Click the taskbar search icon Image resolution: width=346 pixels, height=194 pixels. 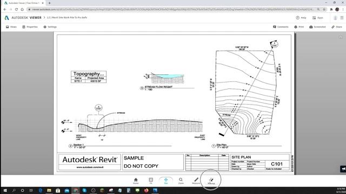14,190
